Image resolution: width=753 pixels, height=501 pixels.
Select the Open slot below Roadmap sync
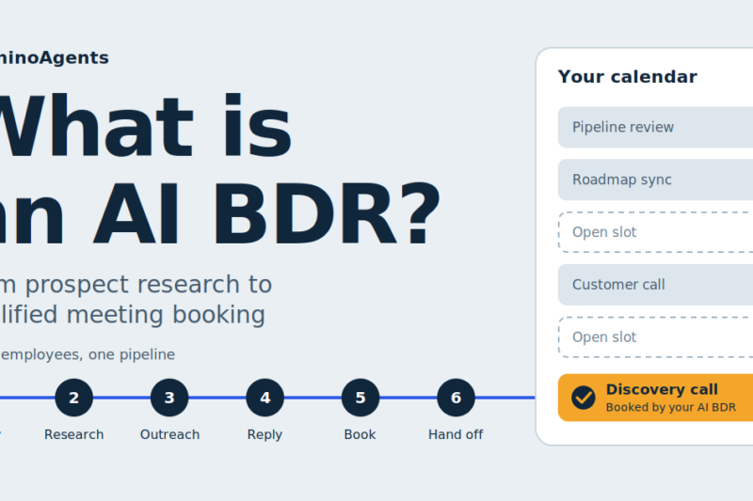coord(655,232)
